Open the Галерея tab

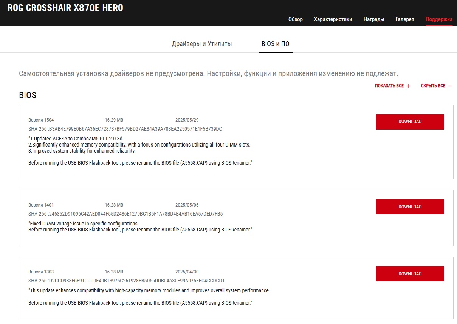pos(405,19)
